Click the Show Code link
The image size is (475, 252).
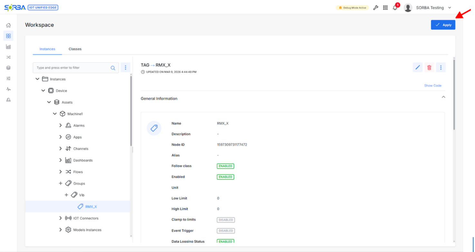pos(432,86)
